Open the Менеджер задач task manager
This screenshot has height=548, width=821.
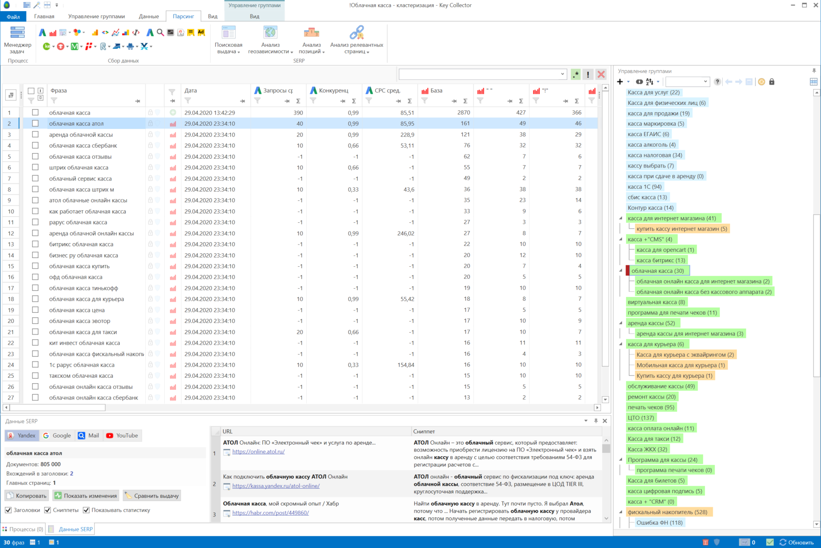[18, 40]
